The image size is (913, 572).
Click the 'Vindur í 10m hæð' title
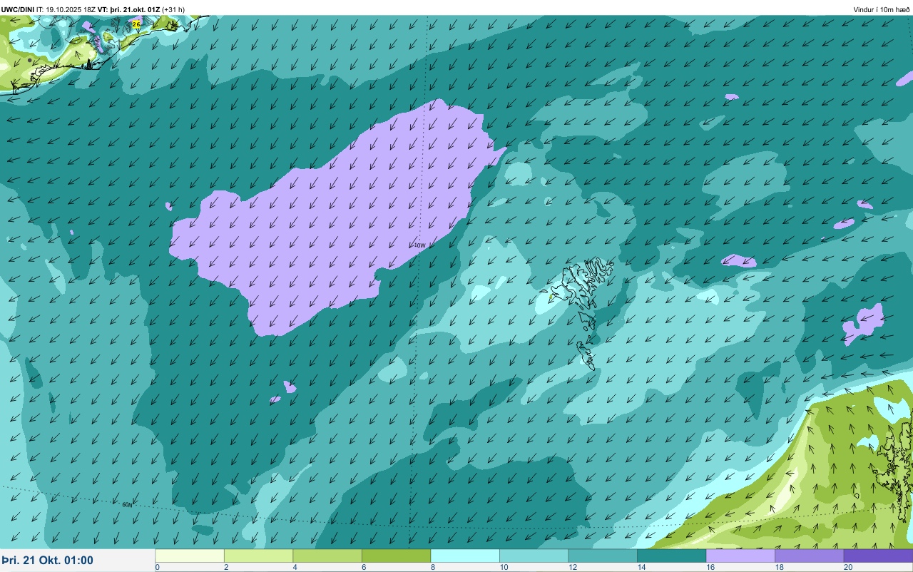[882, 9]
